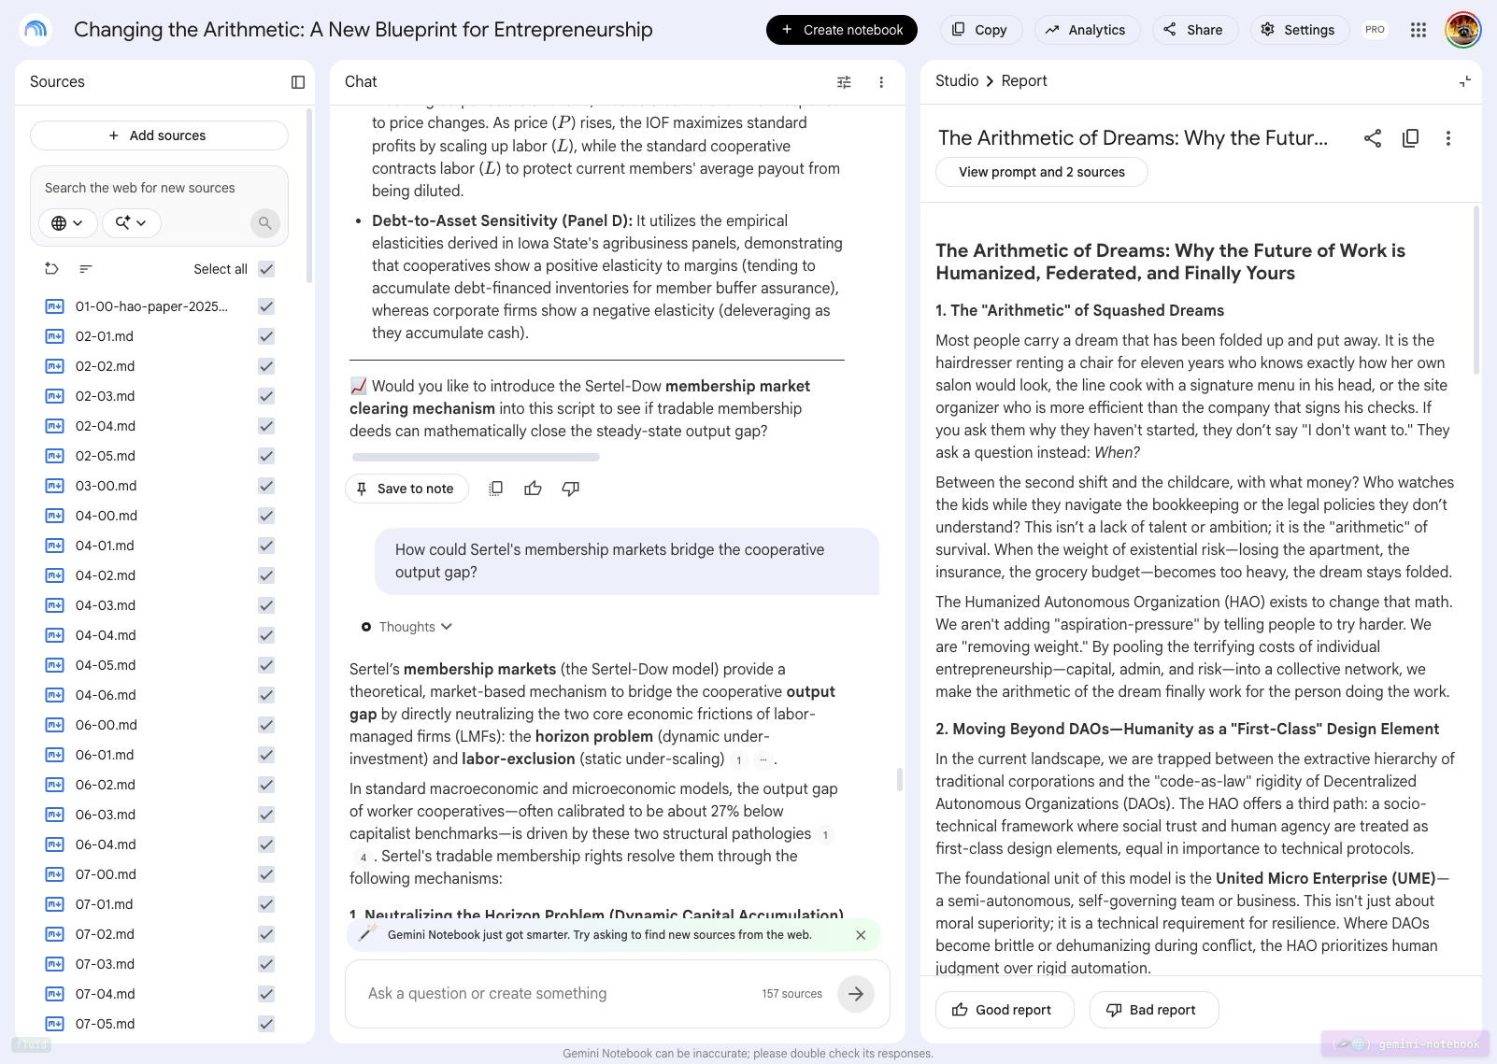Open the user account avatar
This screenshot has width=1497, height=1064.
[1463, 30]
